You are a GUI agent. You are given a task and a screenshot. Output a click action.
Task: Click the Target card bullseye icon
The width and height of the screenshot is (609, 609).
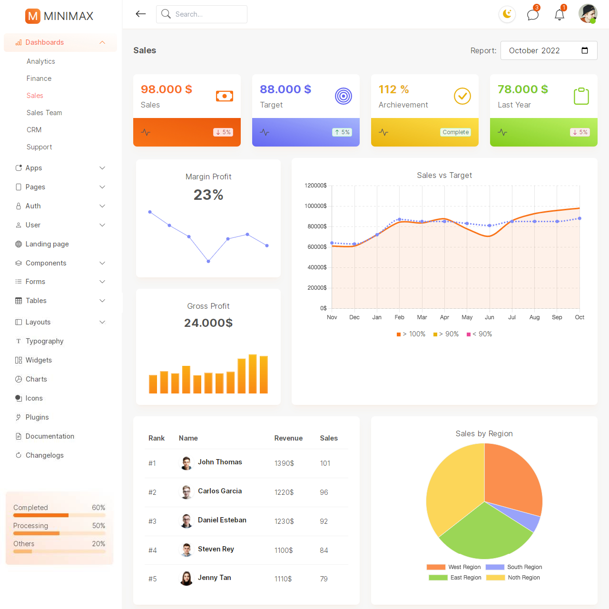point(344,96)
